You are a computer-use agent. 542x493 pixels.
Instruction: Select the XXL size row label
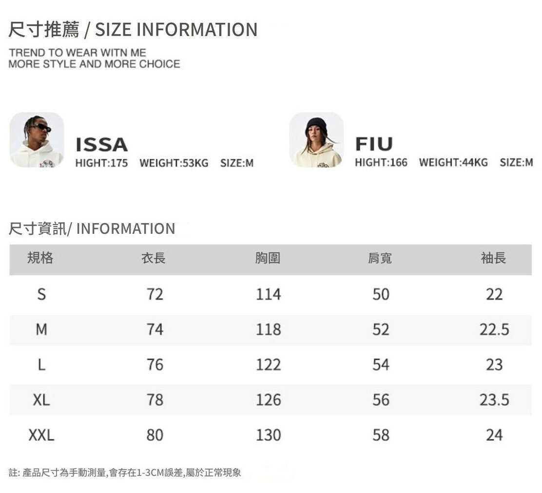[41, 435]
